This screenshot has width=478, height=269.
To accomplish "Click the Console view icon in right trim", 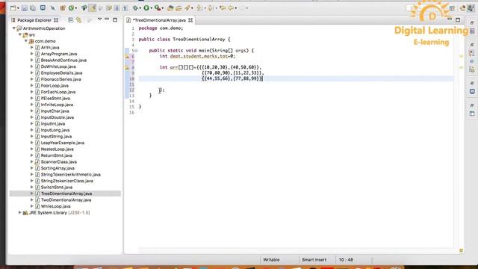I will tap(472, 91).
